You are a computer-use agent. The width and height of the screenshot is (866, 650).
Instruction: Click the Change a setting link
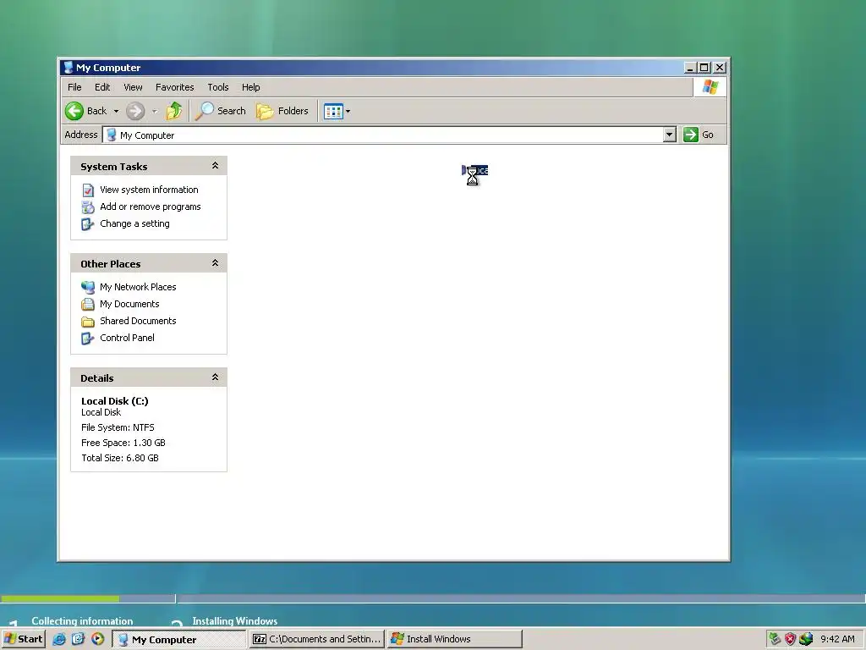click(x=134, y=223)
